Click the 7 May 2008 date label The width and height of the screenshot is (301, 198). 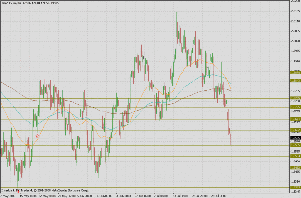click(x=8, y=196)
